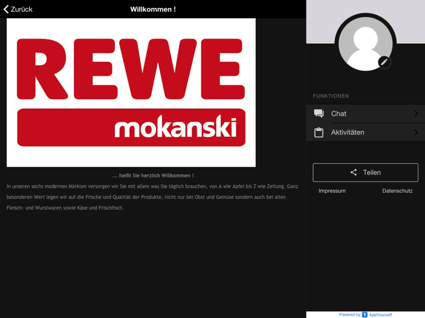Click the Aktivitäten clipboard icon
This screenshot has height=318, width=425.
(x=319, y=132)
